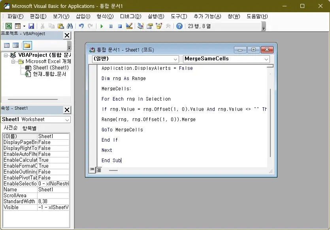
Task: Open Project Explorer toolbar icon
Action: (x=140, y=26)
